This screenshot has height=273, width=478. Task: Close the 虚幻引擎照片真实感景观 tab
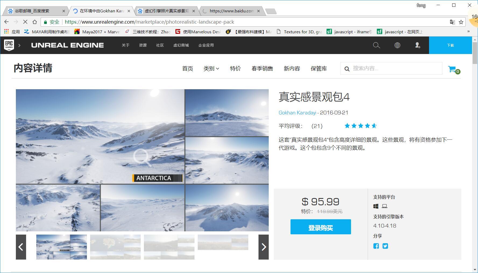(194, 11)
